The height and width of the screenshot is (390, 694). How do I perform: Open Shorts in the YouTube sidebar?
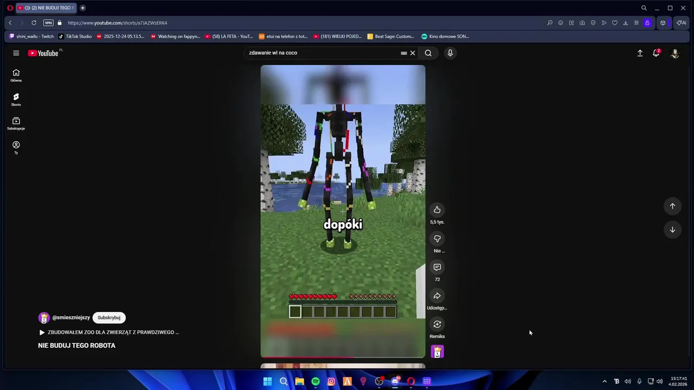(x=16, y=100)
